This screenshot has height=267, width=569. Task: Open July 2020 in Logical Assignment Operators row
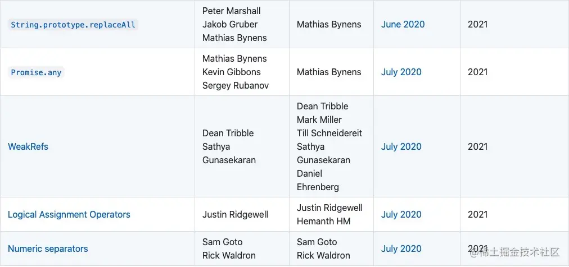click(401, 215)
